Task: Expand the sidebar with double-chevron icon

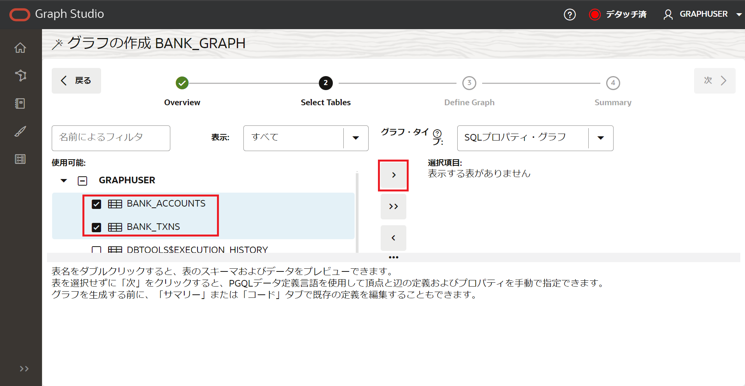Action: click(24, 369)
